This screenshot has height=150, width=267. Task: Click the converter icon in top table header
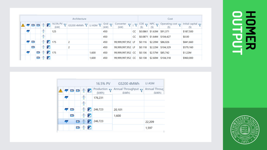(x=48, y=25)
